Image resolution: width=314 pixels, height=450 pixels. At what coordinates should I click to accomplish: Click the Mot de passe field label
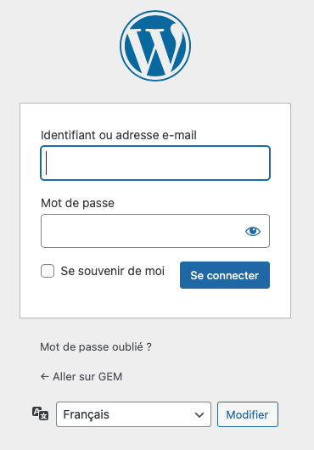(x=77, y=203)
